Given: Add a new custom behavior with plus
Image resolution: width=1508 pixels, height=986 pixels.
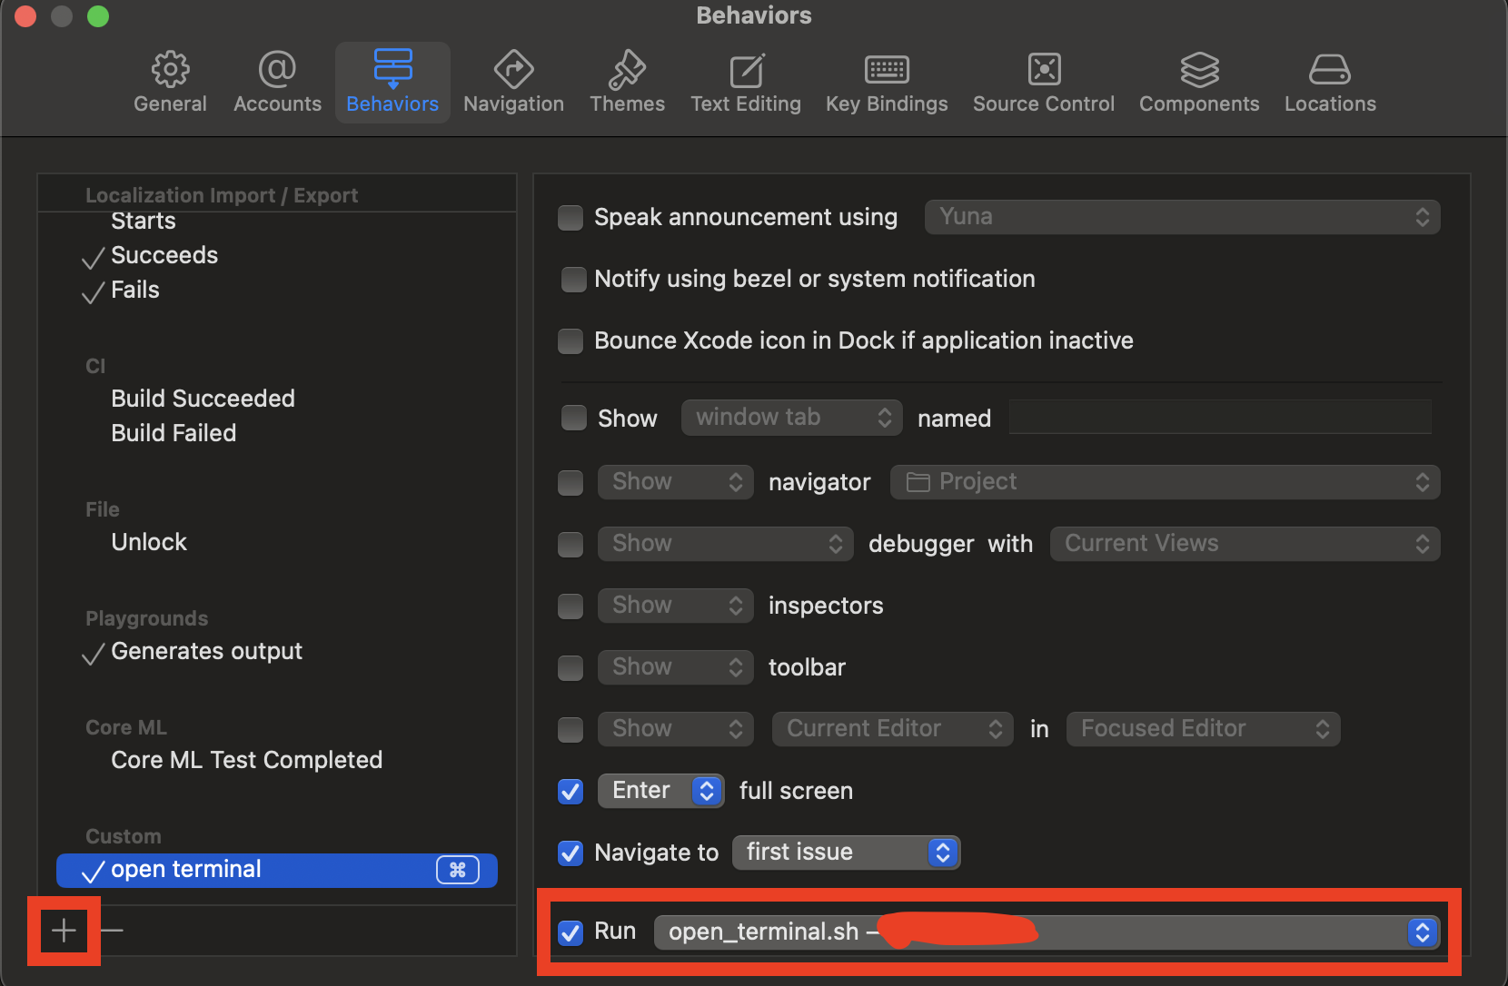Looking at the screenshot, I should tap(64, 931).
